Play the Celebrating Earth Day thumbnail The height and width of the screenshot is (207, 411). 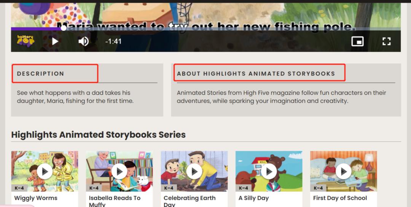(194, 171)
